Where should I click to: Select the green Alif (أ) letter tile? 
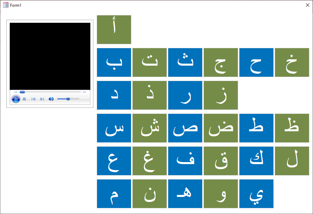coord(114,29)
